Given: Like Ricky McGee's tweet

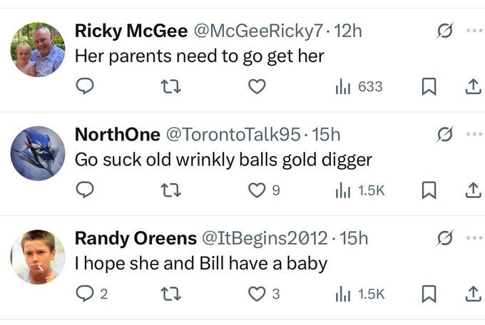Looking at the screenshot, I should click(257, 87).
